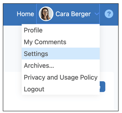Click empty blue header left of Home

tap(10, 14)
